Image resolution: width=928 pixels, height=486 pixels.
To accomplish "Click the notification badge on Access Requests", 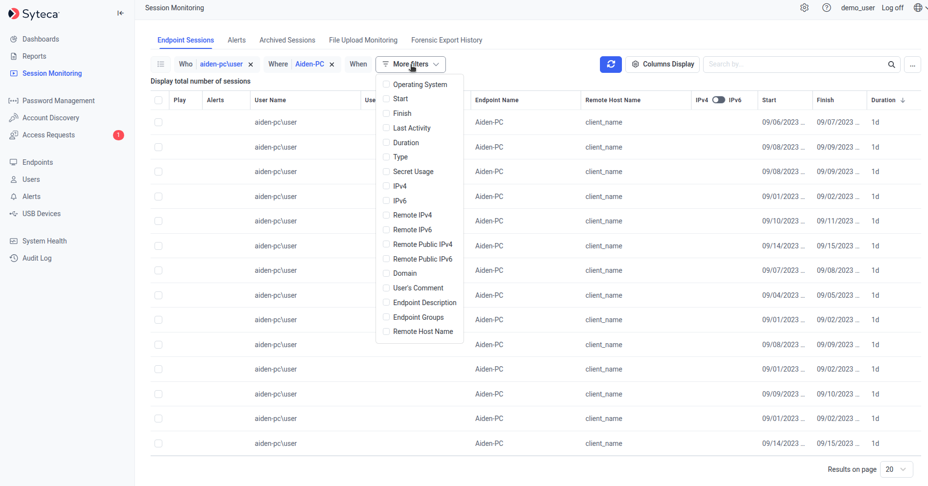I will coord(118,135).
